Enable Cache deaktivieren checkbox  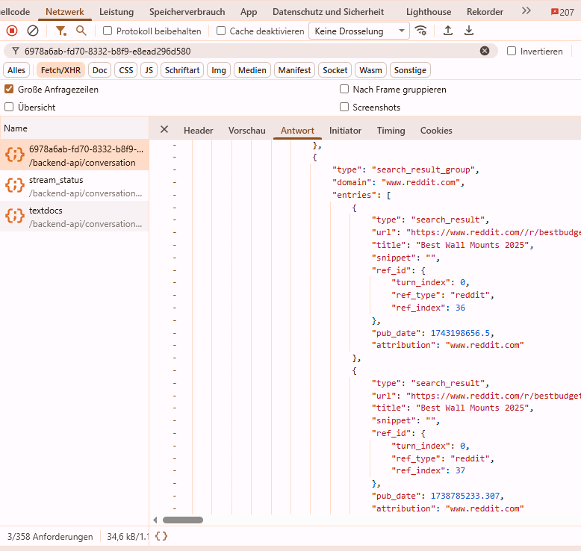pyautogui.click(x=221, y=31)
